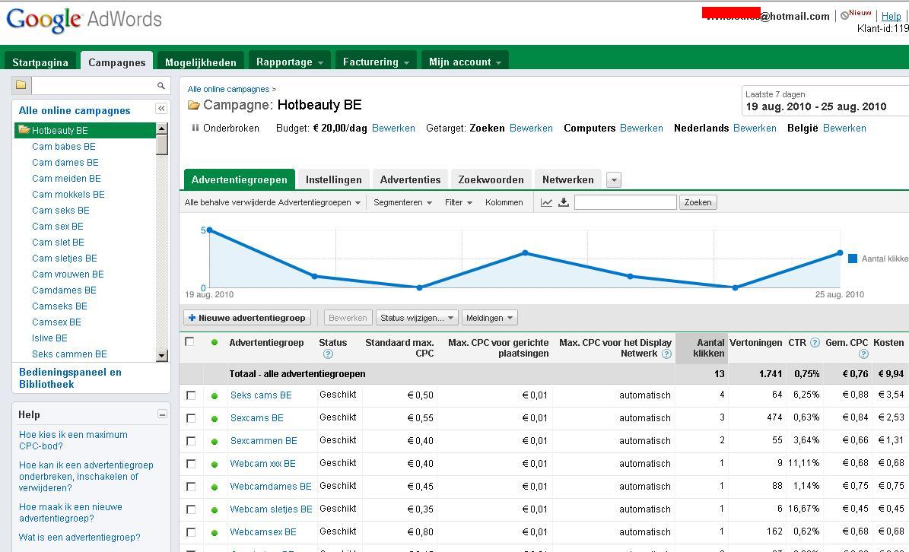The width and height of the screenshot is (909, 552).
Task: Click the graph point at 25 aug. 2010
Action: click(x=840, y=252)
